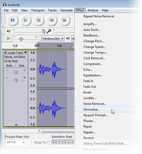The width and height of the screenshot is (142, 154).
Task: Open the Edit menu
Action: [x=15, y=10]
